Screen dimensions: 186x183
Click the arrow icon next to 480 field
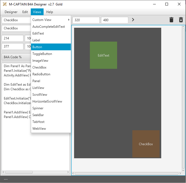tap(133, 20)
